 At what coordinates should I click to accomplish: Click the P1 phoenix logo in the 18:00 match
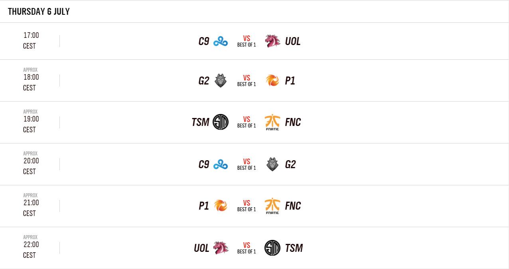272,81
